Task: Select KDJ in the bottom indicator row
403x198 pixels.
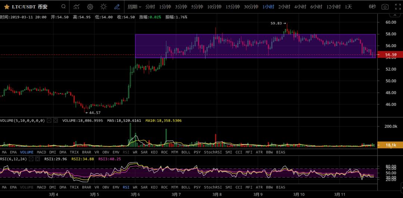Action: point(154,187)
